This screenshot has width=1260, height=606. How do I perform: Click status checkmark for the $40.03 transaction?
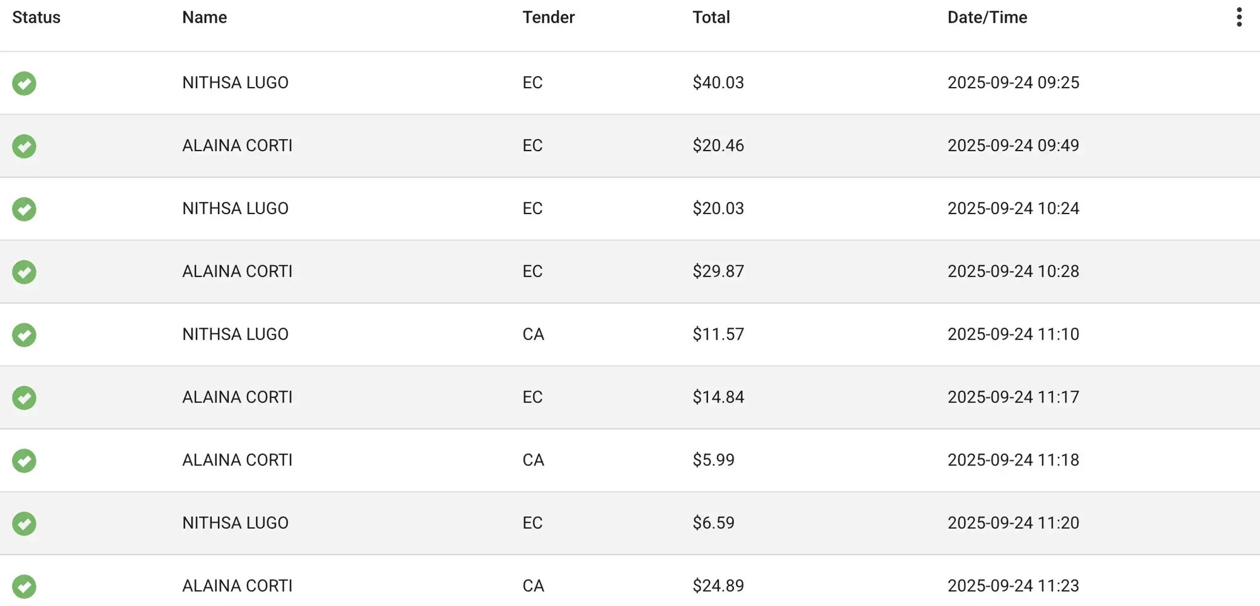[x=25, y=83]
